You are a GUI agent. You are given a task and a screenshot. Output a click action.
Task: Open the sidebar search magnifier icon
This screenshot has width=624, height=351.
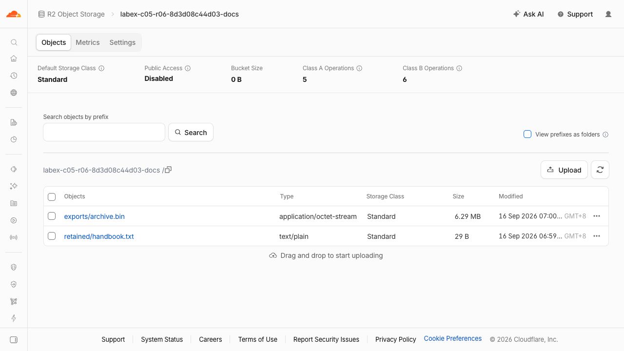pyautogui.click(x=14, y=42)
